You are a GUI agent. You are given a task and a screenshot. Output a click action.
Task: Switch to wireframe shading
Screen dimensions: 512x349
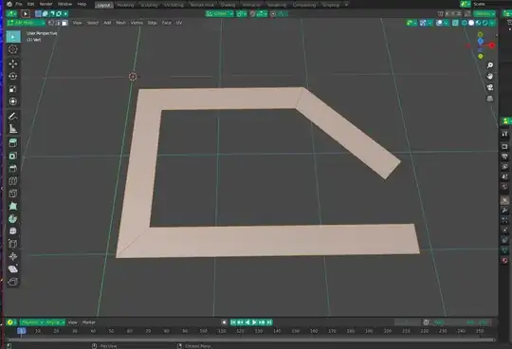[464, 23]
